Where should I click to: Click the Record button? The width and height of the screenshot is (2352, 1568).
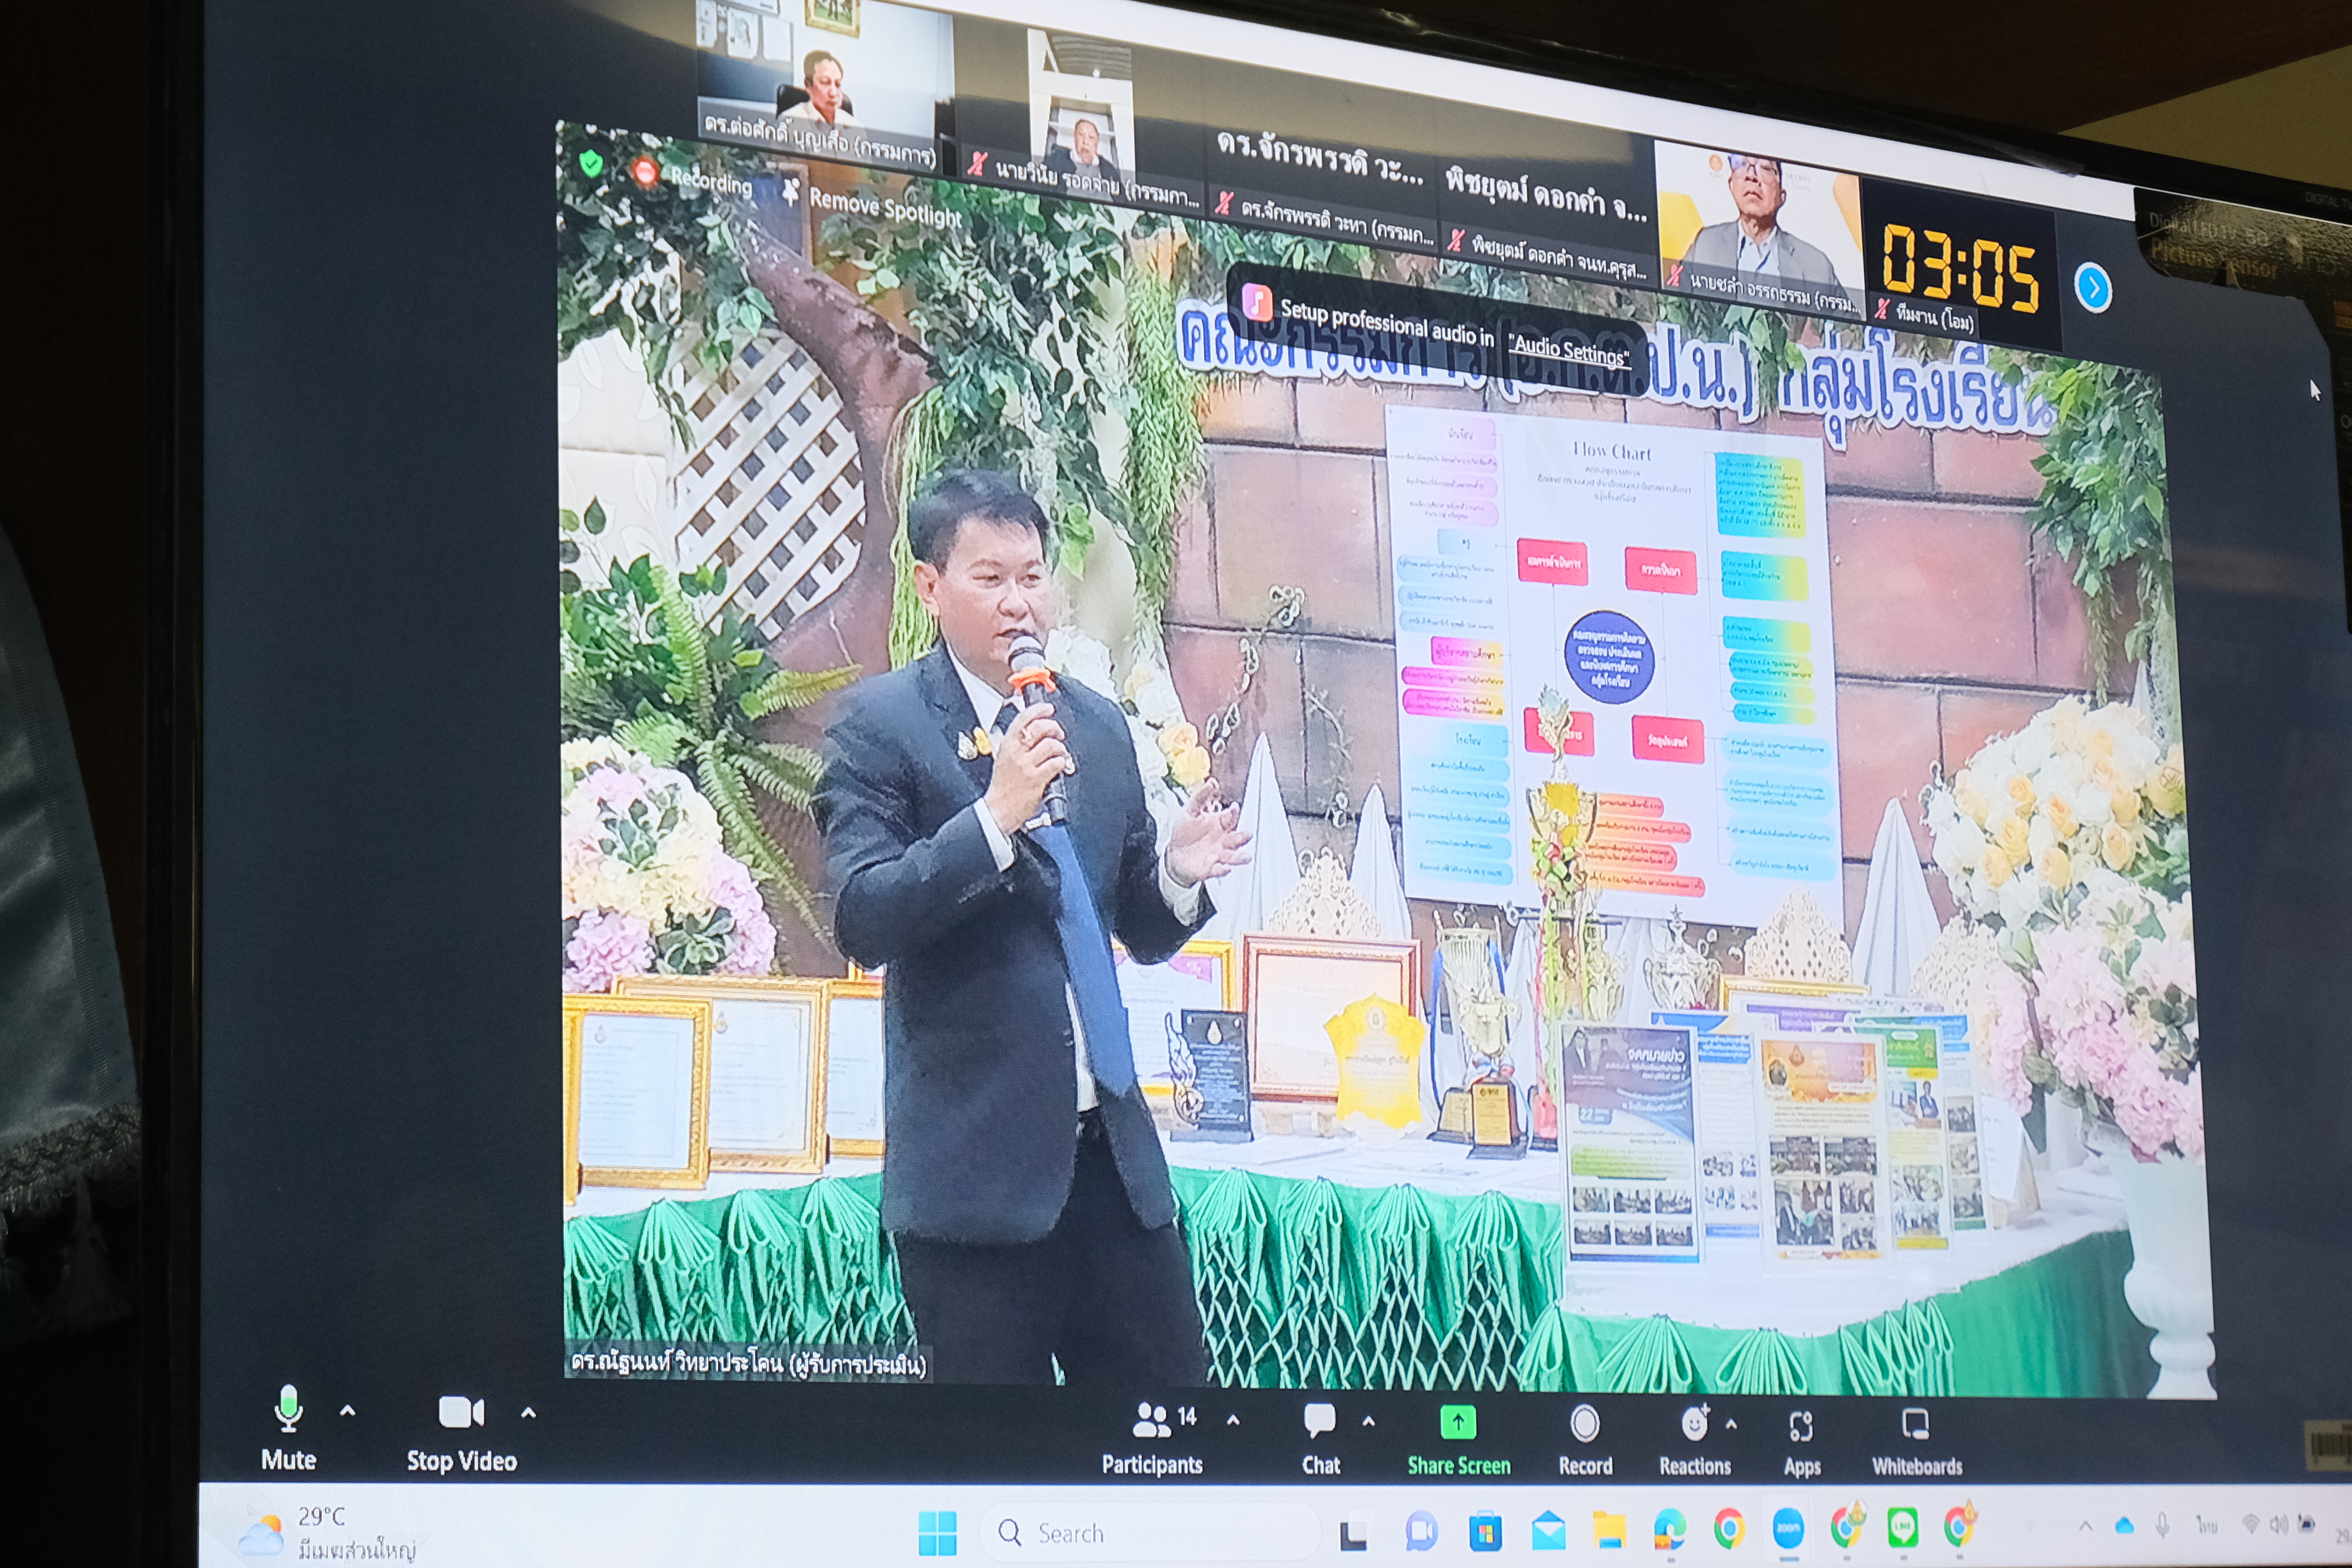coord(1585,1441)
